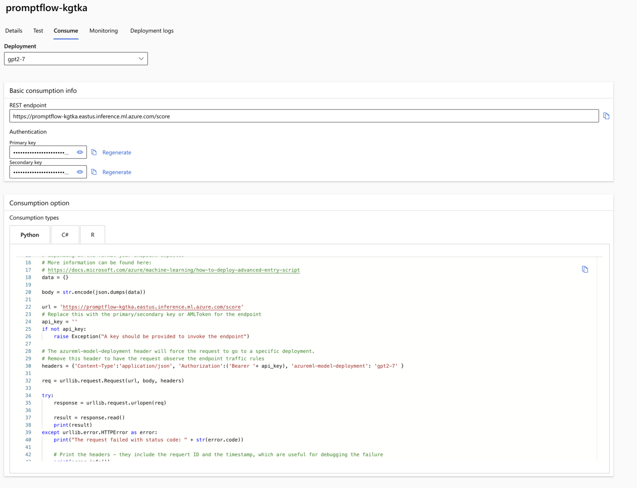
Task: Copy the Python consumption code snippet
Action: click(x=585, y=269)
